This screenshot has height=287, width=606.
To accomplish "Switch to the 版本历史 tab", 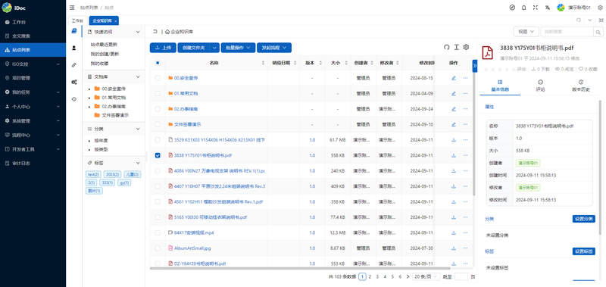I will 580,86.
